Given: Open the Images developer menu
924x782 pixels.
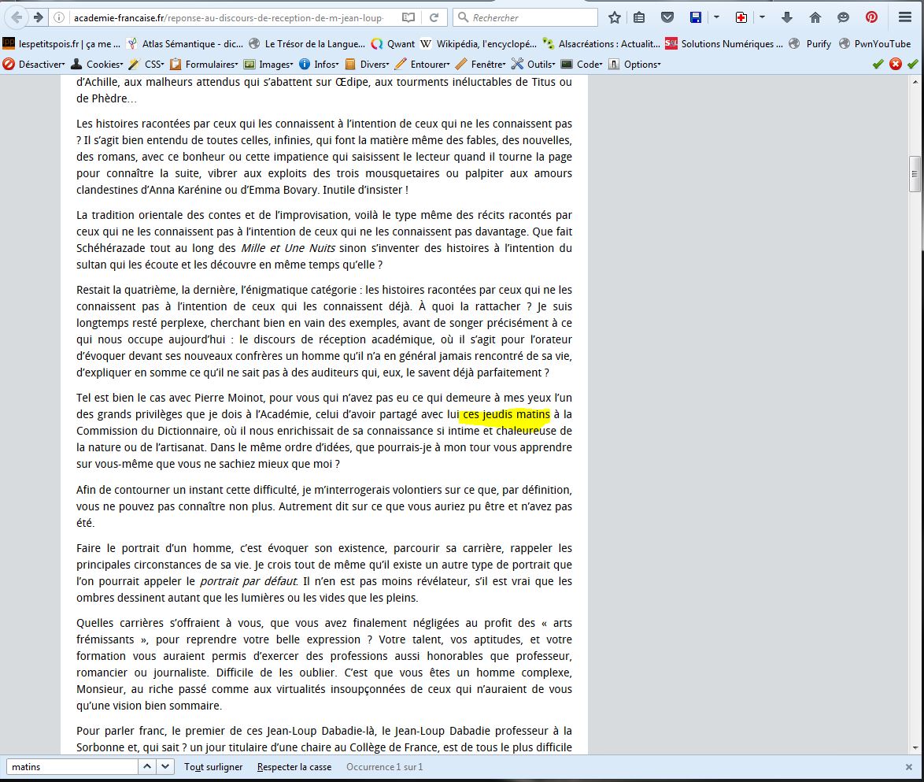Looking at the screenshot, I should tap(269, 65).
